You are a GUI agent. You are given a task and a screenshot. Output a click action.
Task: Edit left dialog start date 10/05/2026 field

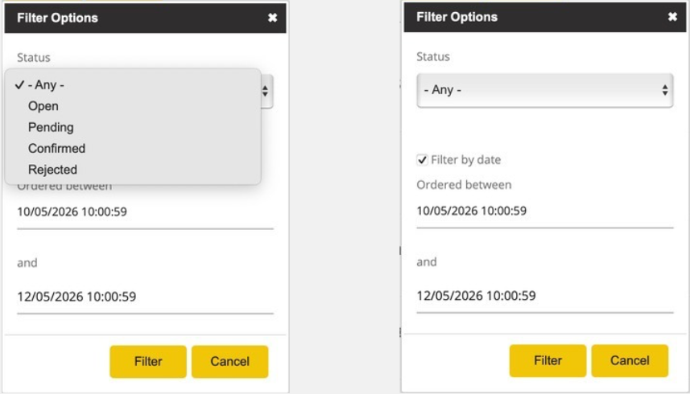click(x=145, y=212)
